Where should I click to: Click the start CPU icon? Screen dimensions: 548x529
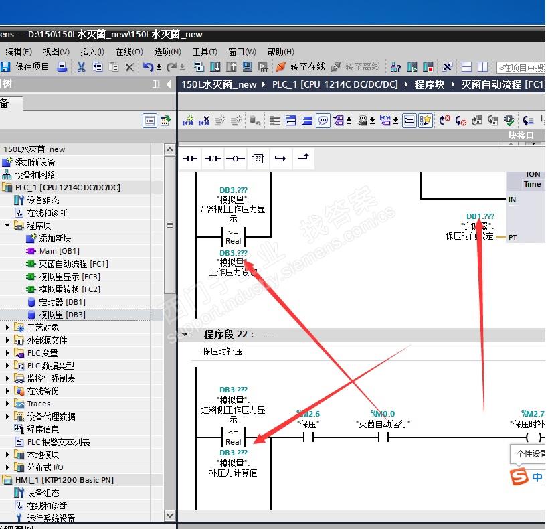tap(412, 66)
